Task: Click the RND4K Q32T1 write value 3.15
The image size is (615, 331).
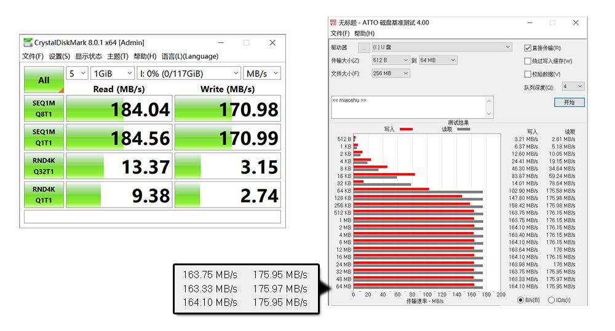Action: [x=228, y=166]
